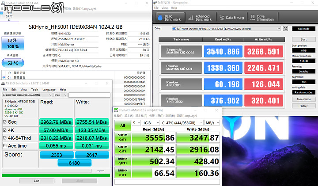Image resolution: width=318 pixels, height=186 pixels.
Task: Toggle 4K checkbox in AS SSD Benchmark
Action: [5, 130]
